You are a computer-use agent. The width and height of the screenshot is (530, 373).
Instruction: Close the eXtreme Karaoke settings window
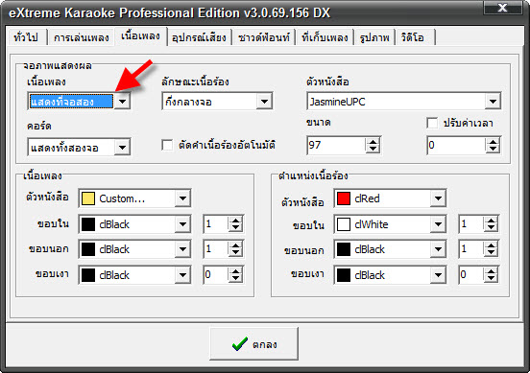(x=502, y=8)
